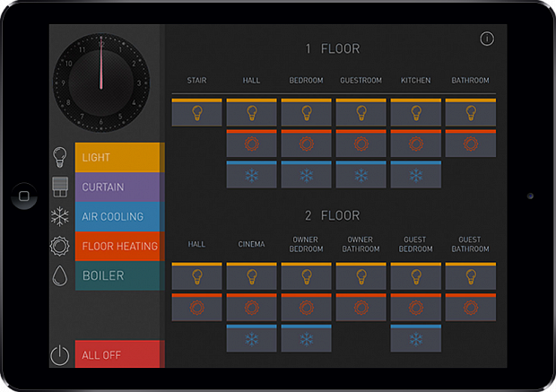This screenshot has height=392, width=556.
Task: Switch to the Curtain category
Action: point(119,187)
